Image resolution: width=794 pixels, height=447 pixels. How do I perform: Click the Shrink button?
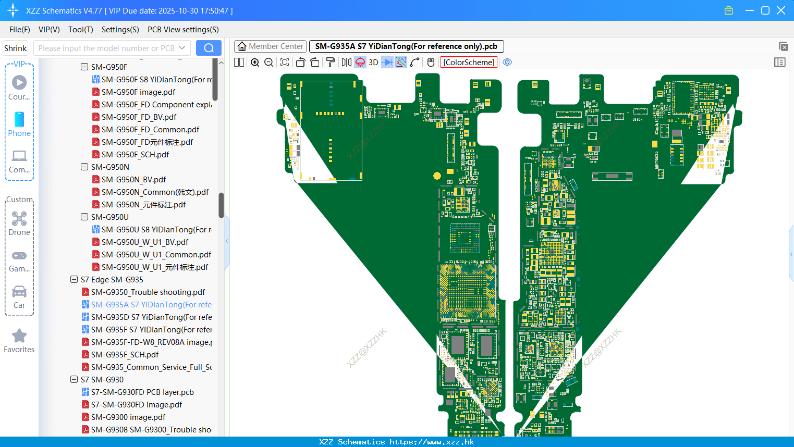click(16, 48)
